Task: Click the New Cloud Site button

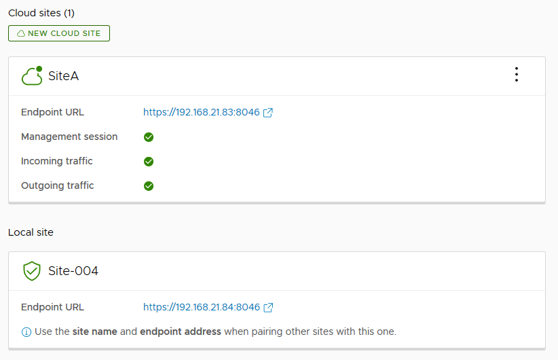Action: point(59,33)
